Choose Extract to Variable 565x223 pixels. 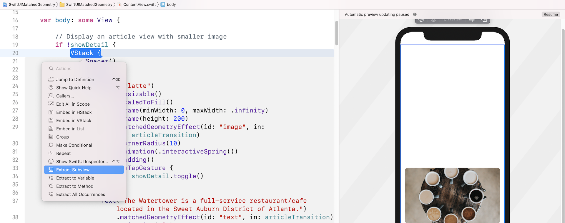pos(84,178)
